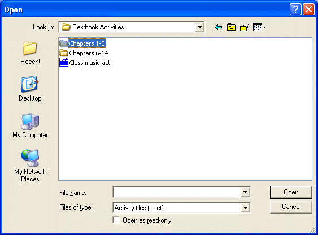Go back using the blue arrow icon

(x=219, y=27)
